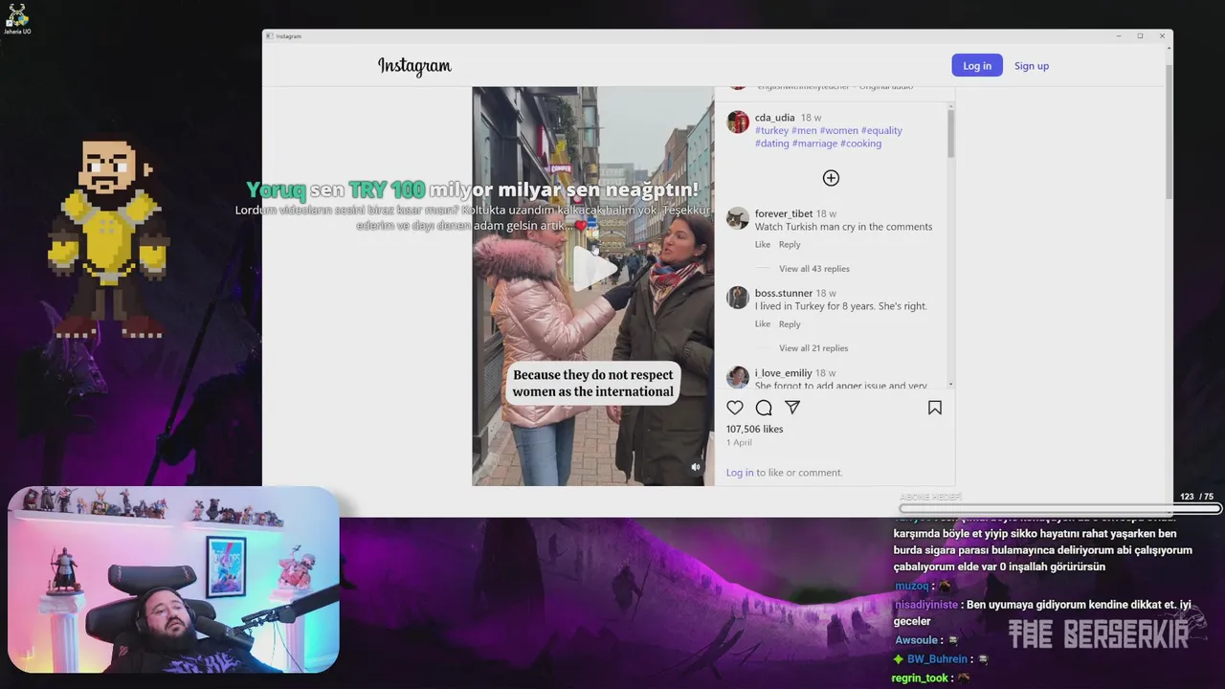Screen dimensions: 1225x689
Task: Click chat username BW_Buhrein
Action: pos(938,659)
